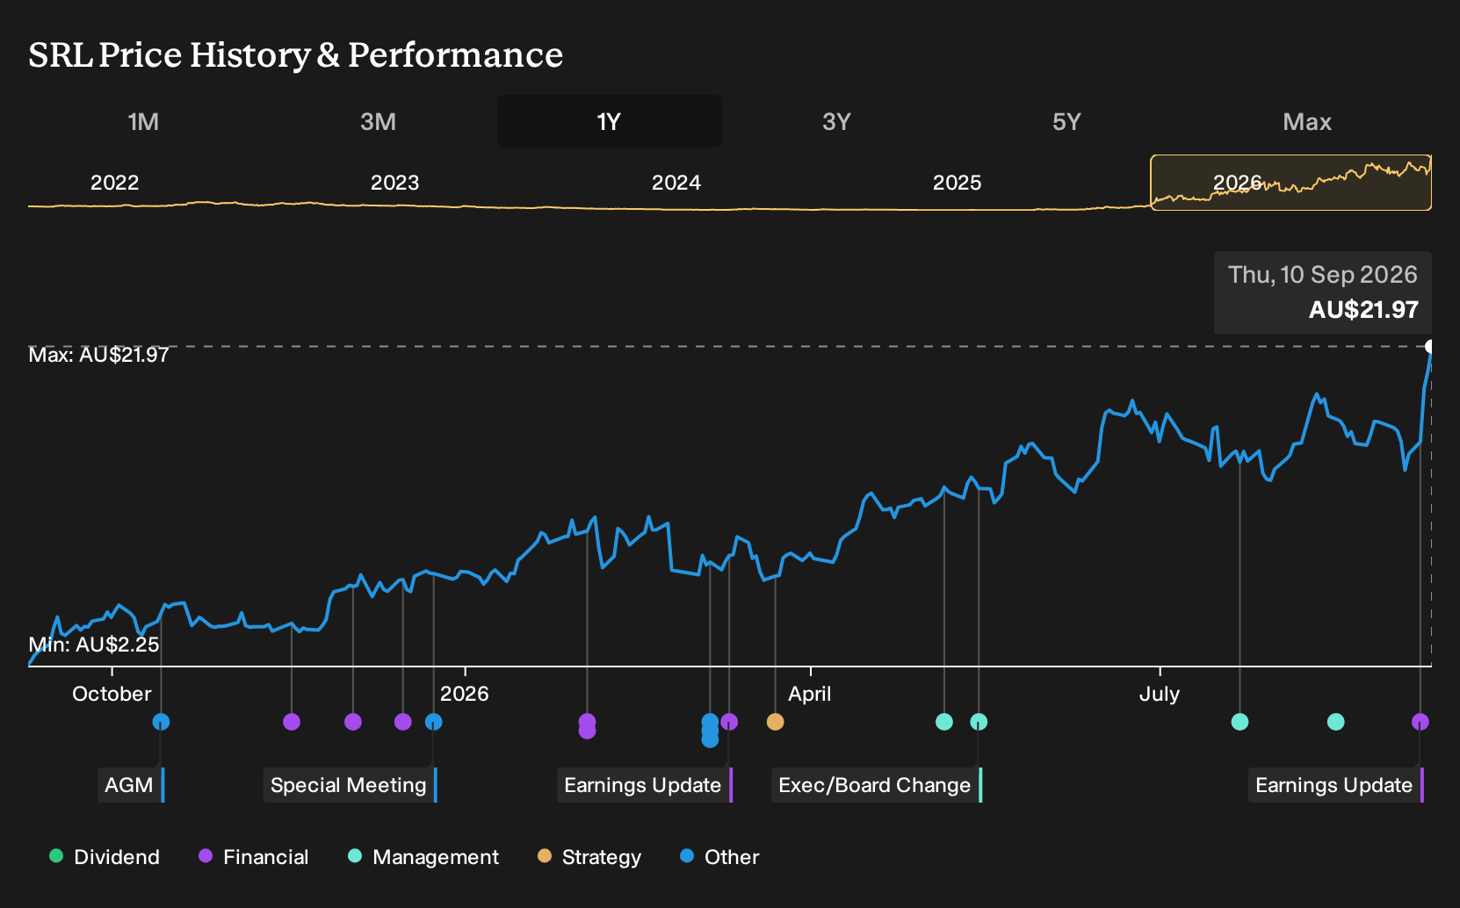Click the blue marker dot linked to Special Meeting
Viewport: 1460px width, 908px height.
click(434, 722)
